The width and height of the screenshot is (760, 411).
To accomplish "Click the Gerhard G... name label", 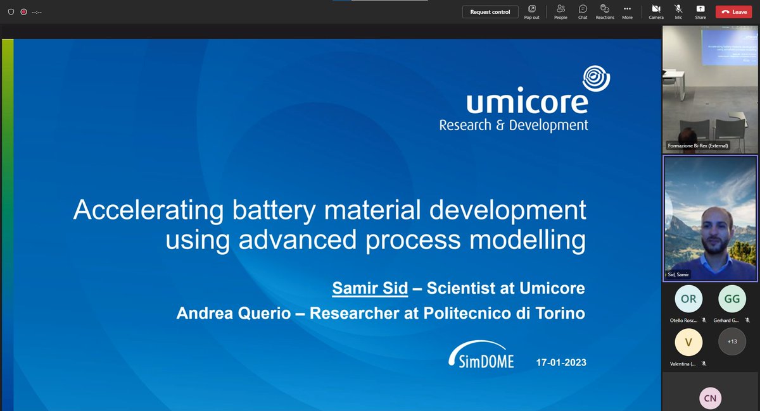I will 728,321.
